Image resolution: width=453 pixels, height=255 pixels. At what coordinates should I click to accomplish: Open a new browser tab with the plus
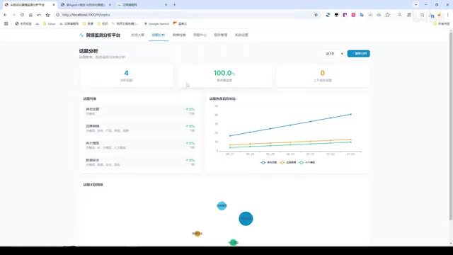(x=175, y=5)
